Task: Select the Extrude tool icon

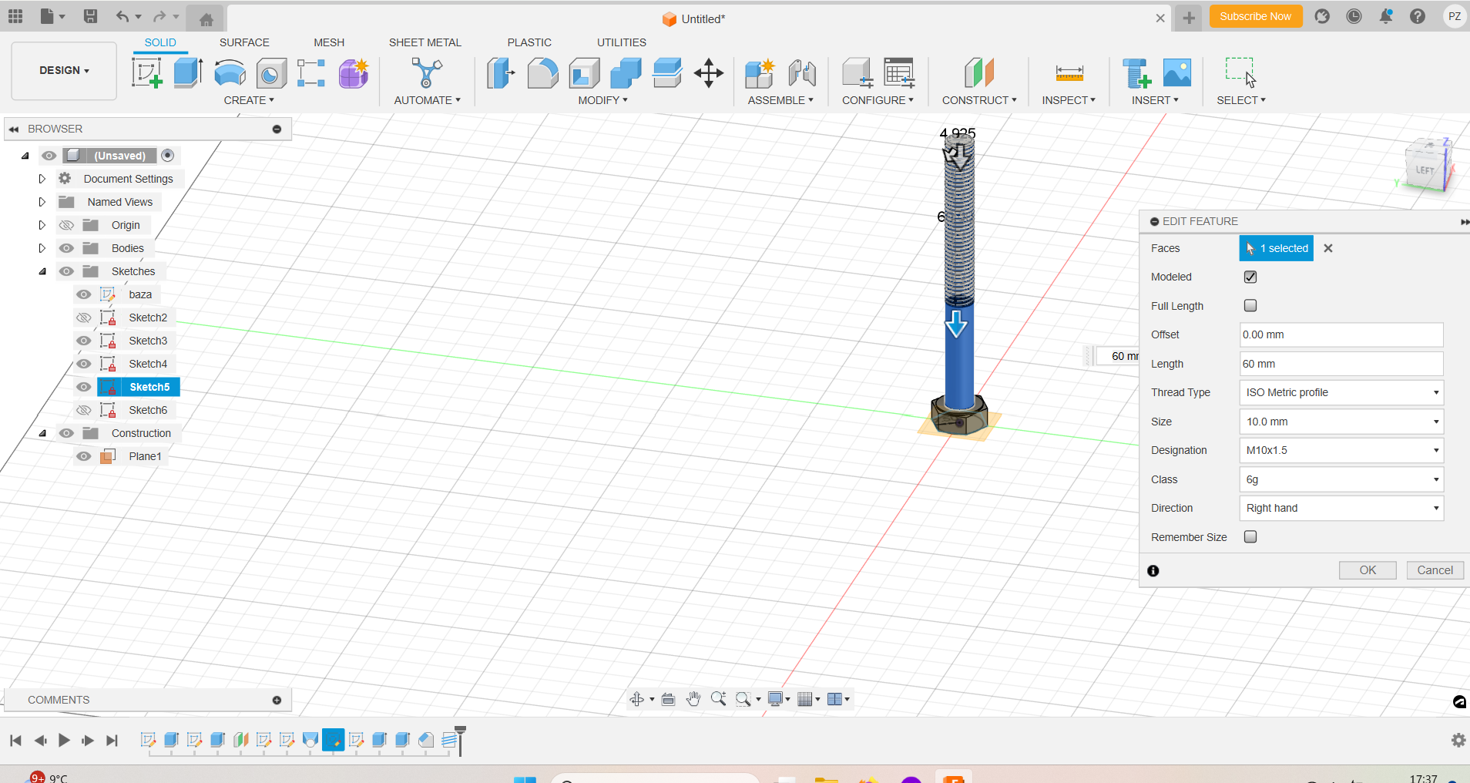Action: 188,73
